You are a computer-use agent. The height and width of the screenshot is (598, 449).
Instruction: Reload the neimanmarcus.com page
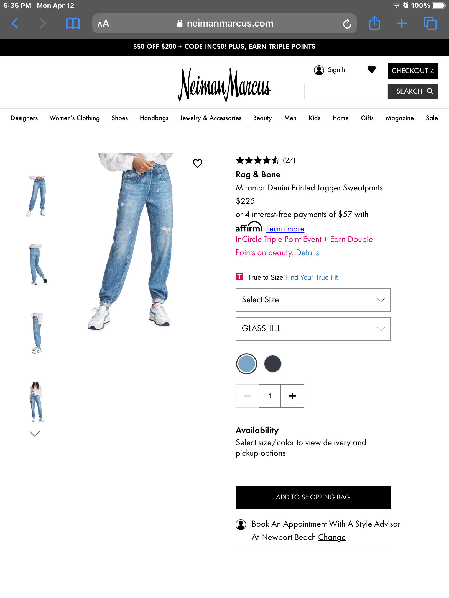click(347, 24)
